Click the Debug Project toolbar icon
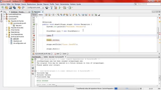Image resolution: width=161 pixels, height=90 pixels. click(x=65, y=8)
